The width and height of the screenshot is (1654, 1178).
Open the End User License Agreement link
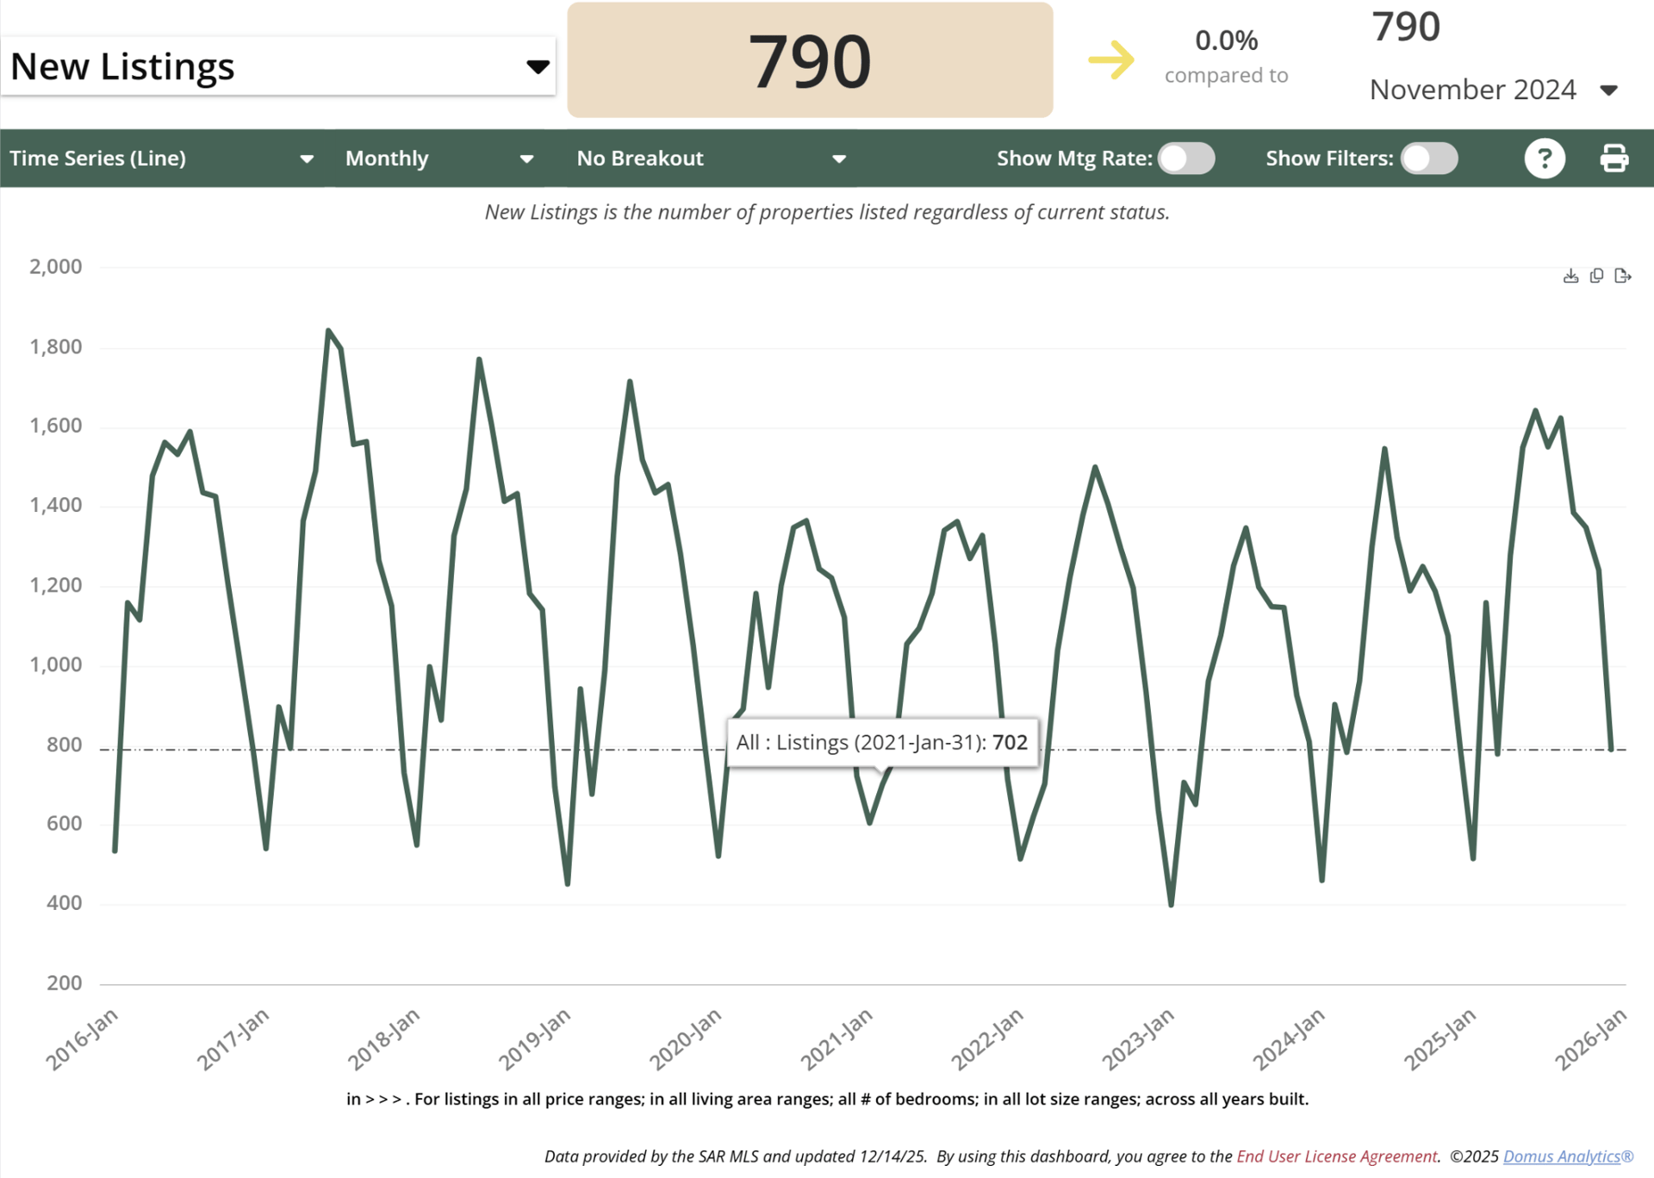pyautogui.click(x=1337, y=1156)
